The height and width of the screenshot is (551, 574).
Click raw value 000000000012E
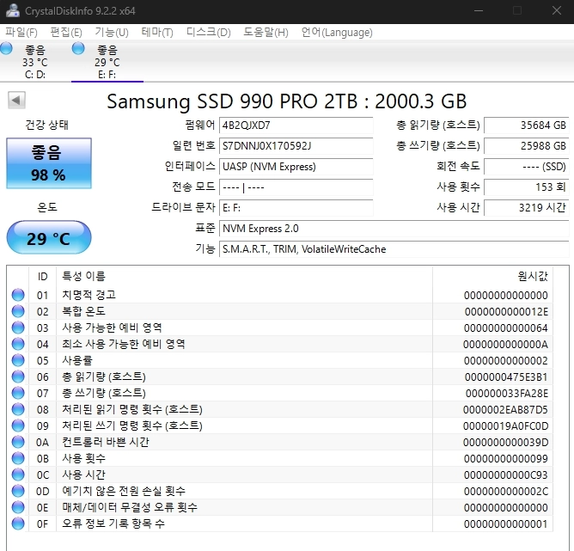pyautogui.click(x=507, y=311)
